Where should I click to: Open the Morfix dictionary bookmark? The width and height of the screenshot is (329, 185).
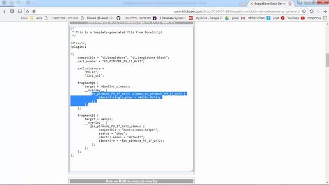point(140,18)
